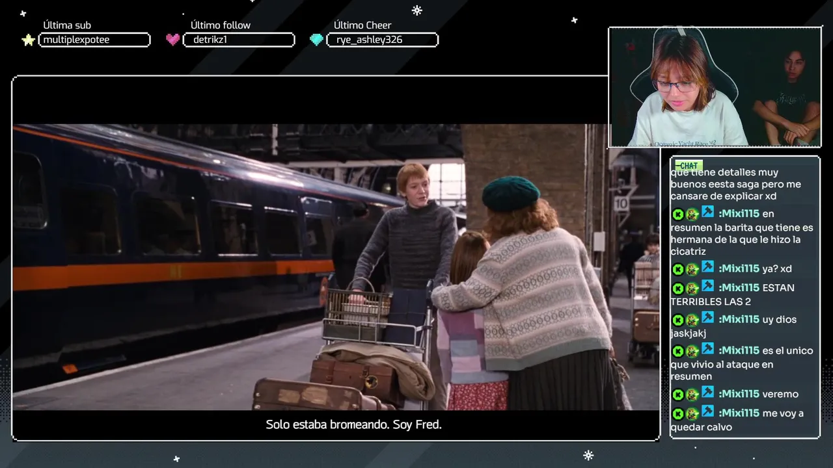This screenshot has height=468, width=833.
Task: Click green K badge on 'me voy a' message
Action: [x=677, y=414]
